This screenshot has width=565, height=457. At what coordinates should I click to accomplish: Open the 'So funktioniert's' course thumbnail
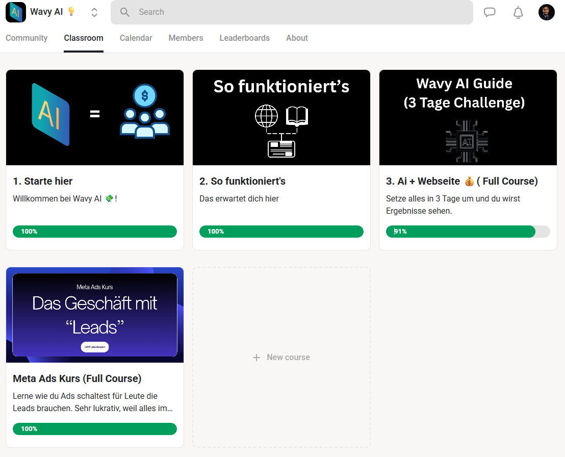click(x=281, y=117)
